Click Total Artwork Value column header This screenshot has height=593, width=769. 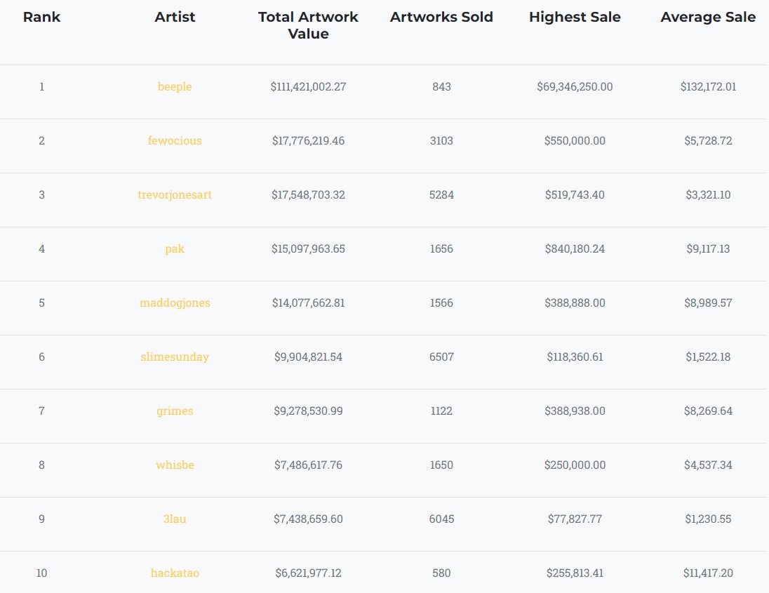308,25
